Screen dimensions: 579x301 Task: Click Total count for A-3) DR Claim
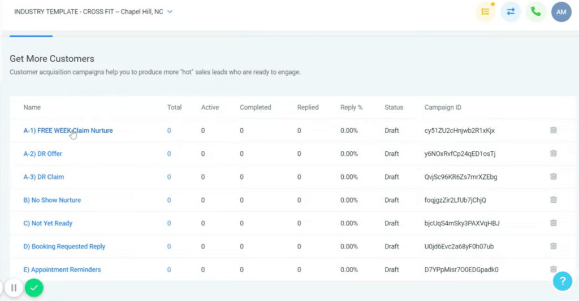coord(168,177)
